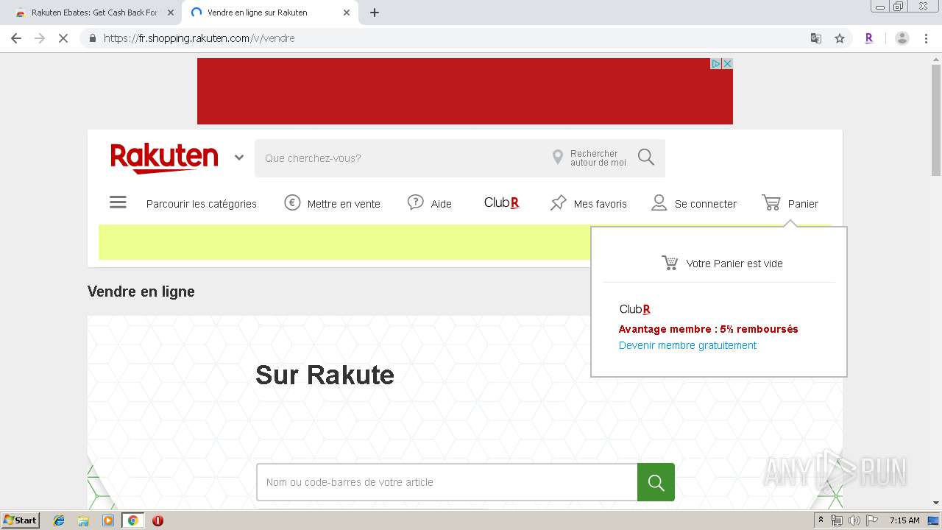Open the hamburger categories menu icon

[118, 202]
